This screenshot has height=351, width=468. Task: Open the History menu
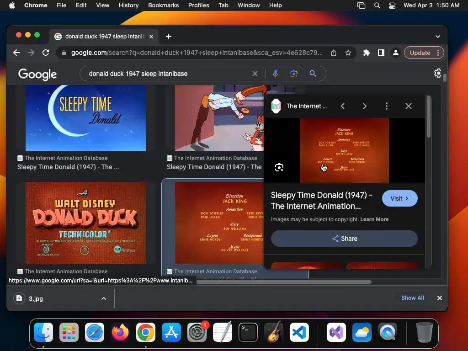pos(128,5)
